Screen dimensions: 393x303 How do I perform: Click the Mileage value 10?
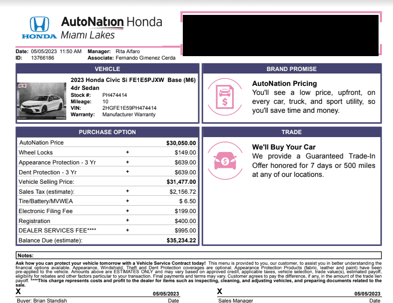[105, 101]
